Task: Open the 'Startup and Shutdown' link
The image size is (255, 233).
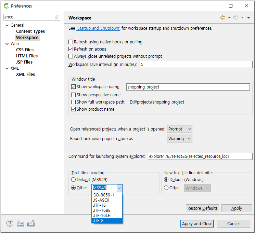Action: pyautogui.click(x=98, y=28)
